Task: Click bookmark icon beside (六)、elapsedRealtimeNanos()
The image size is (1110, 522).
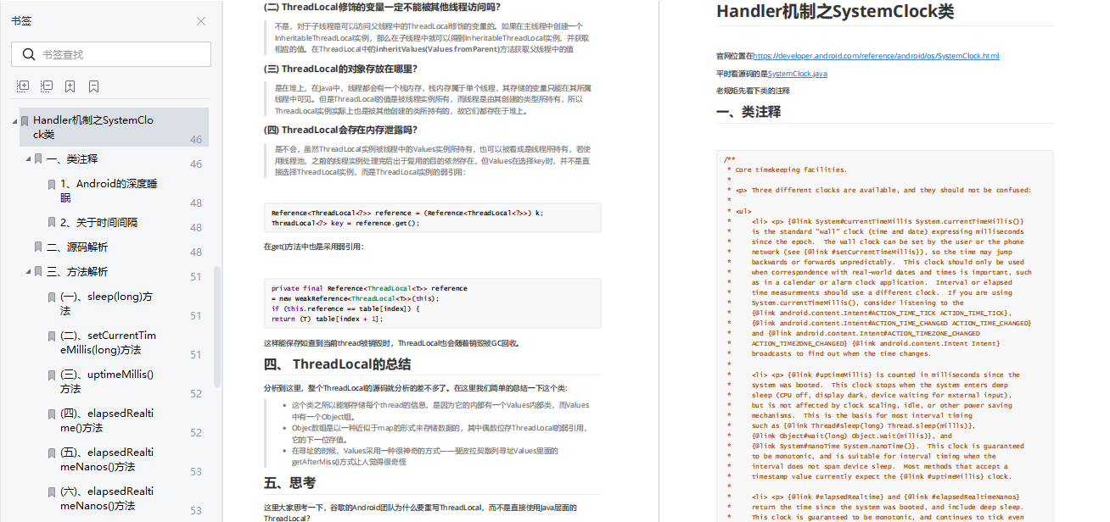Action: point(52,492)
